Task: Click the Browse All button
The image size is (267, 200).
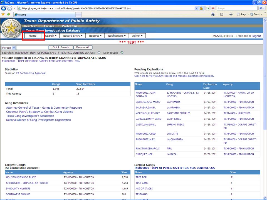Action: (83, 47)
